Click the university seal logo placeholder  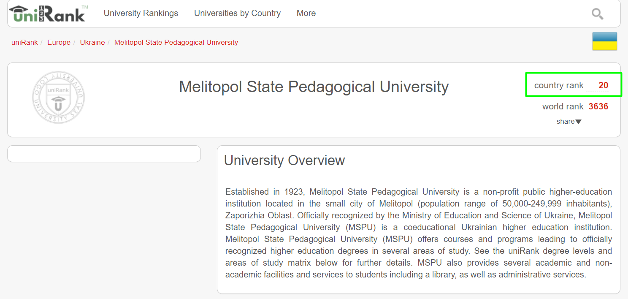tap(58, 97)
